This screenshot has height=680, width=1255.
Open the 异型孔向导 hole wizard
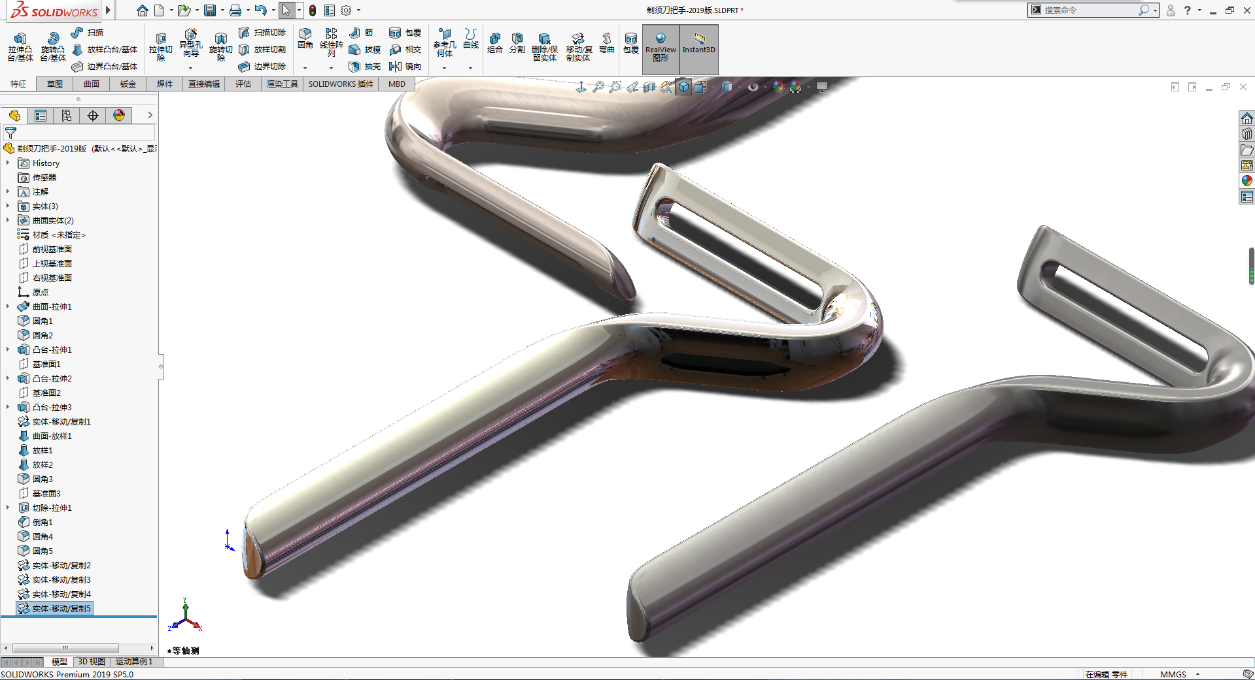point(190,44)
